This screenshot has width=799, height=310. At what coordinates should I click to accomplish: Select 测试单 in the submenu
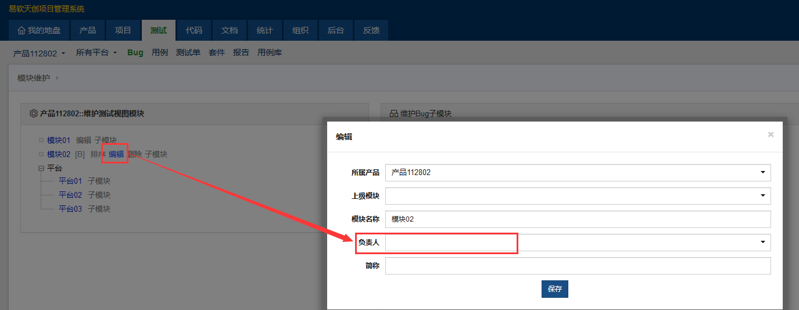click(188, 52)
